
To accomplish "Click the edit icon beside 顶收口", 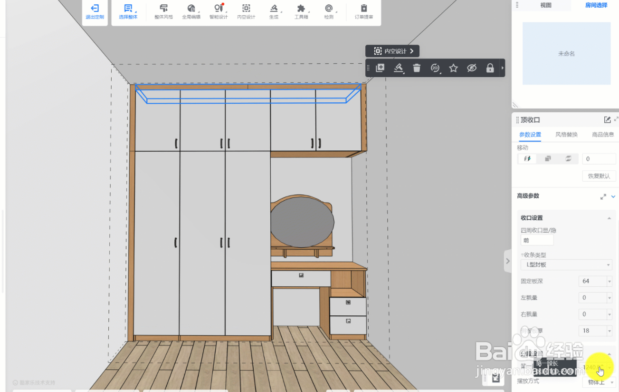I will click(607, 120).
